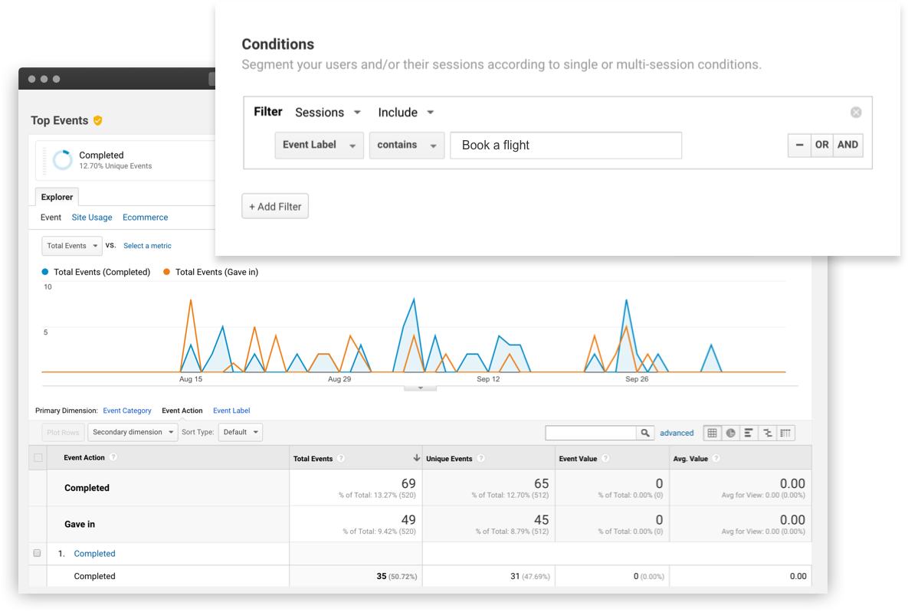Viewport: 908px width, 612px height.
Task: Click the AND condition button
Action: coord(847,145)
